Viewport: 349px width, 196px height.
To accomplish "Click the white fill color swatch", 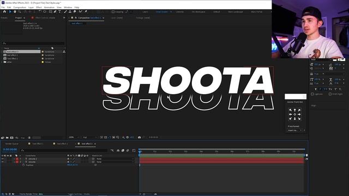I will coord(334,59).
